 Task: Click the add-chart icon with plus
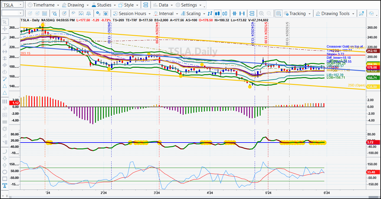coord(362,13)
